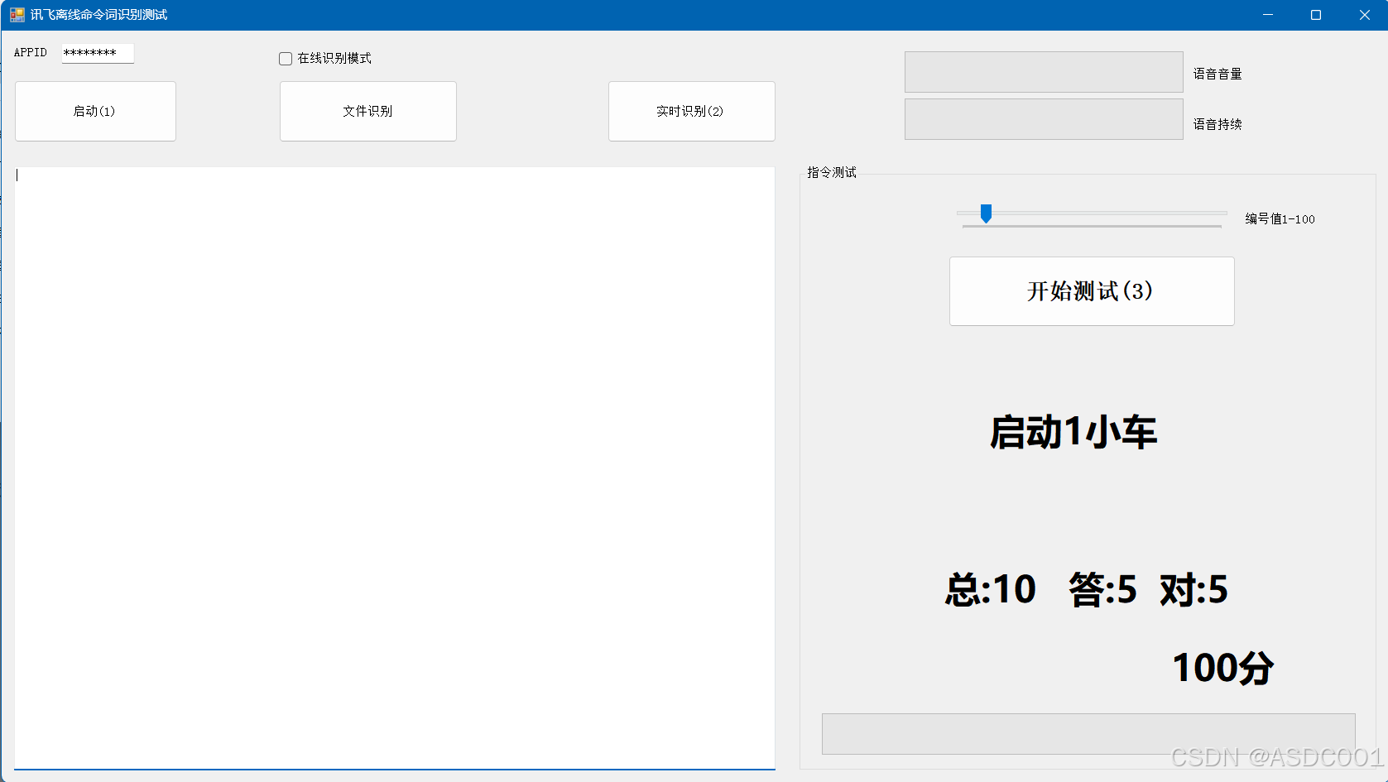The image size is (1388, 782).
Task: Click the 编号值1-100 label
Action: pos(1280,218)
